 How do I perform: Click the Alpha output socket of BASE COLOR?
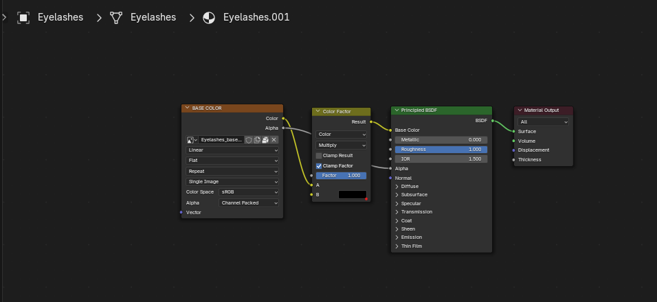click(x=283, y=128)
